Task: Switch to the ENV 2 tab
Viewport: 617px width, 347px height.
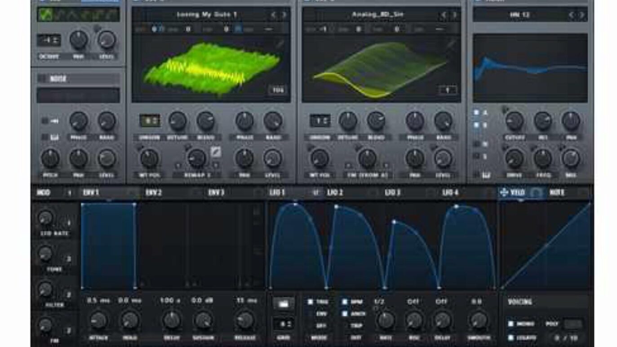Action: click(154, 192)
